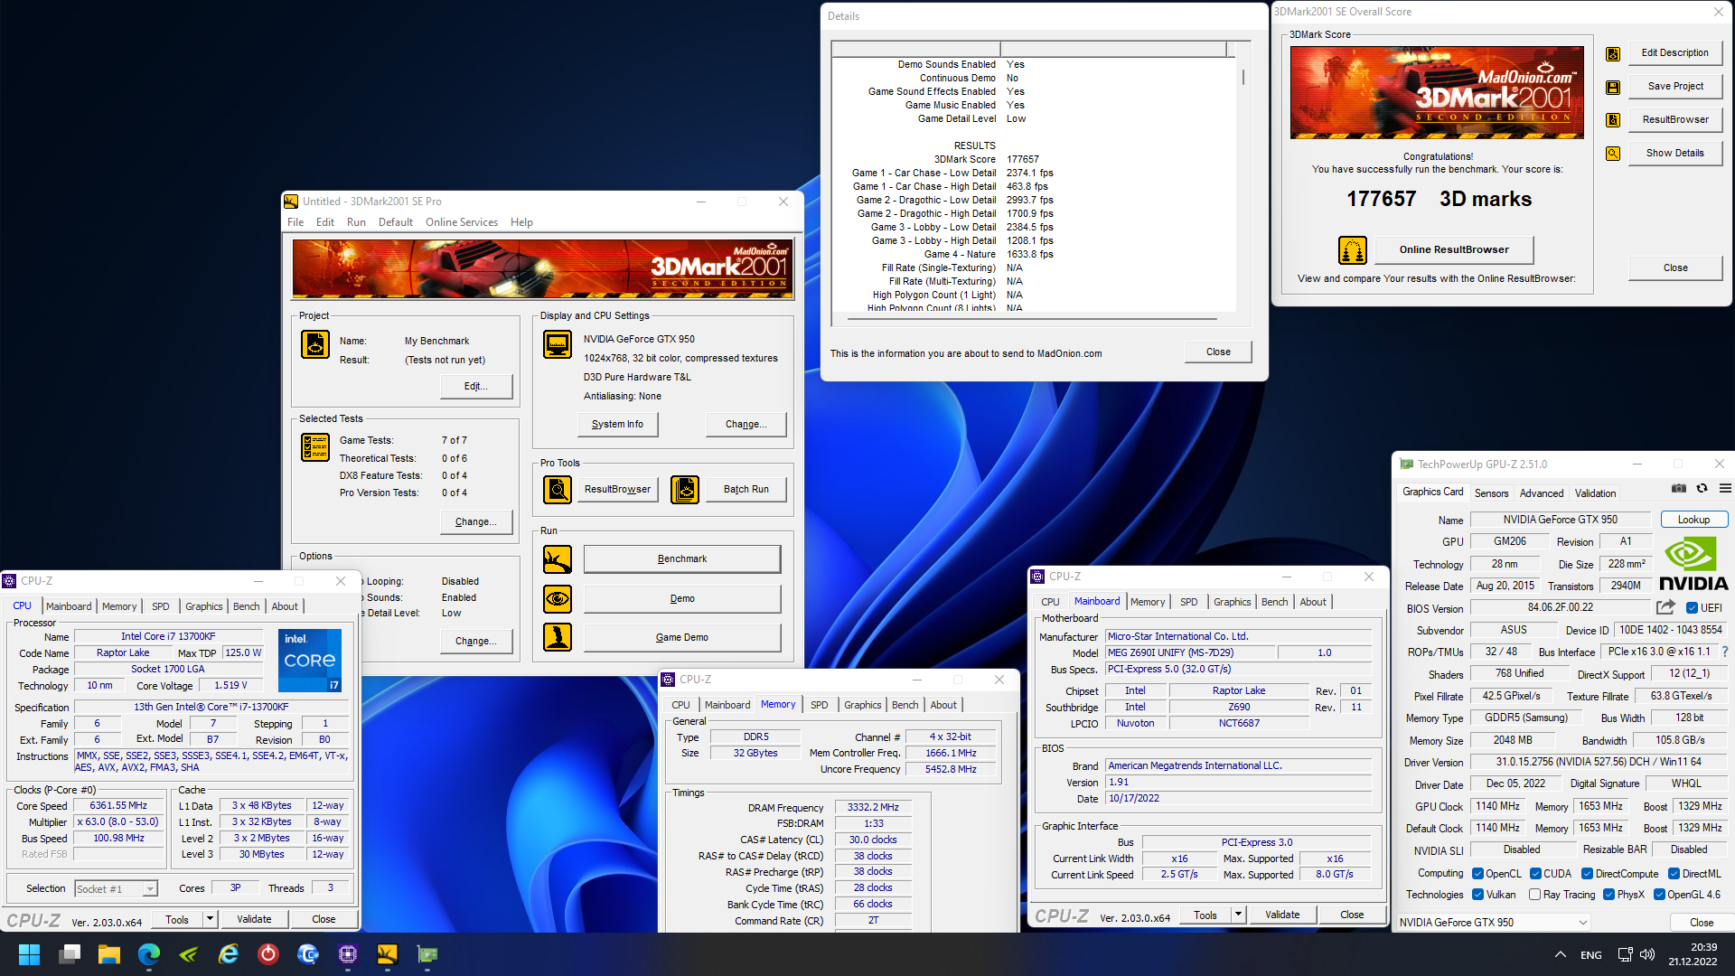Viewport: 1735px width, 976px height.
Task: Toggle the DirectCompute checkbox
Action: [x=1588, y=874]
